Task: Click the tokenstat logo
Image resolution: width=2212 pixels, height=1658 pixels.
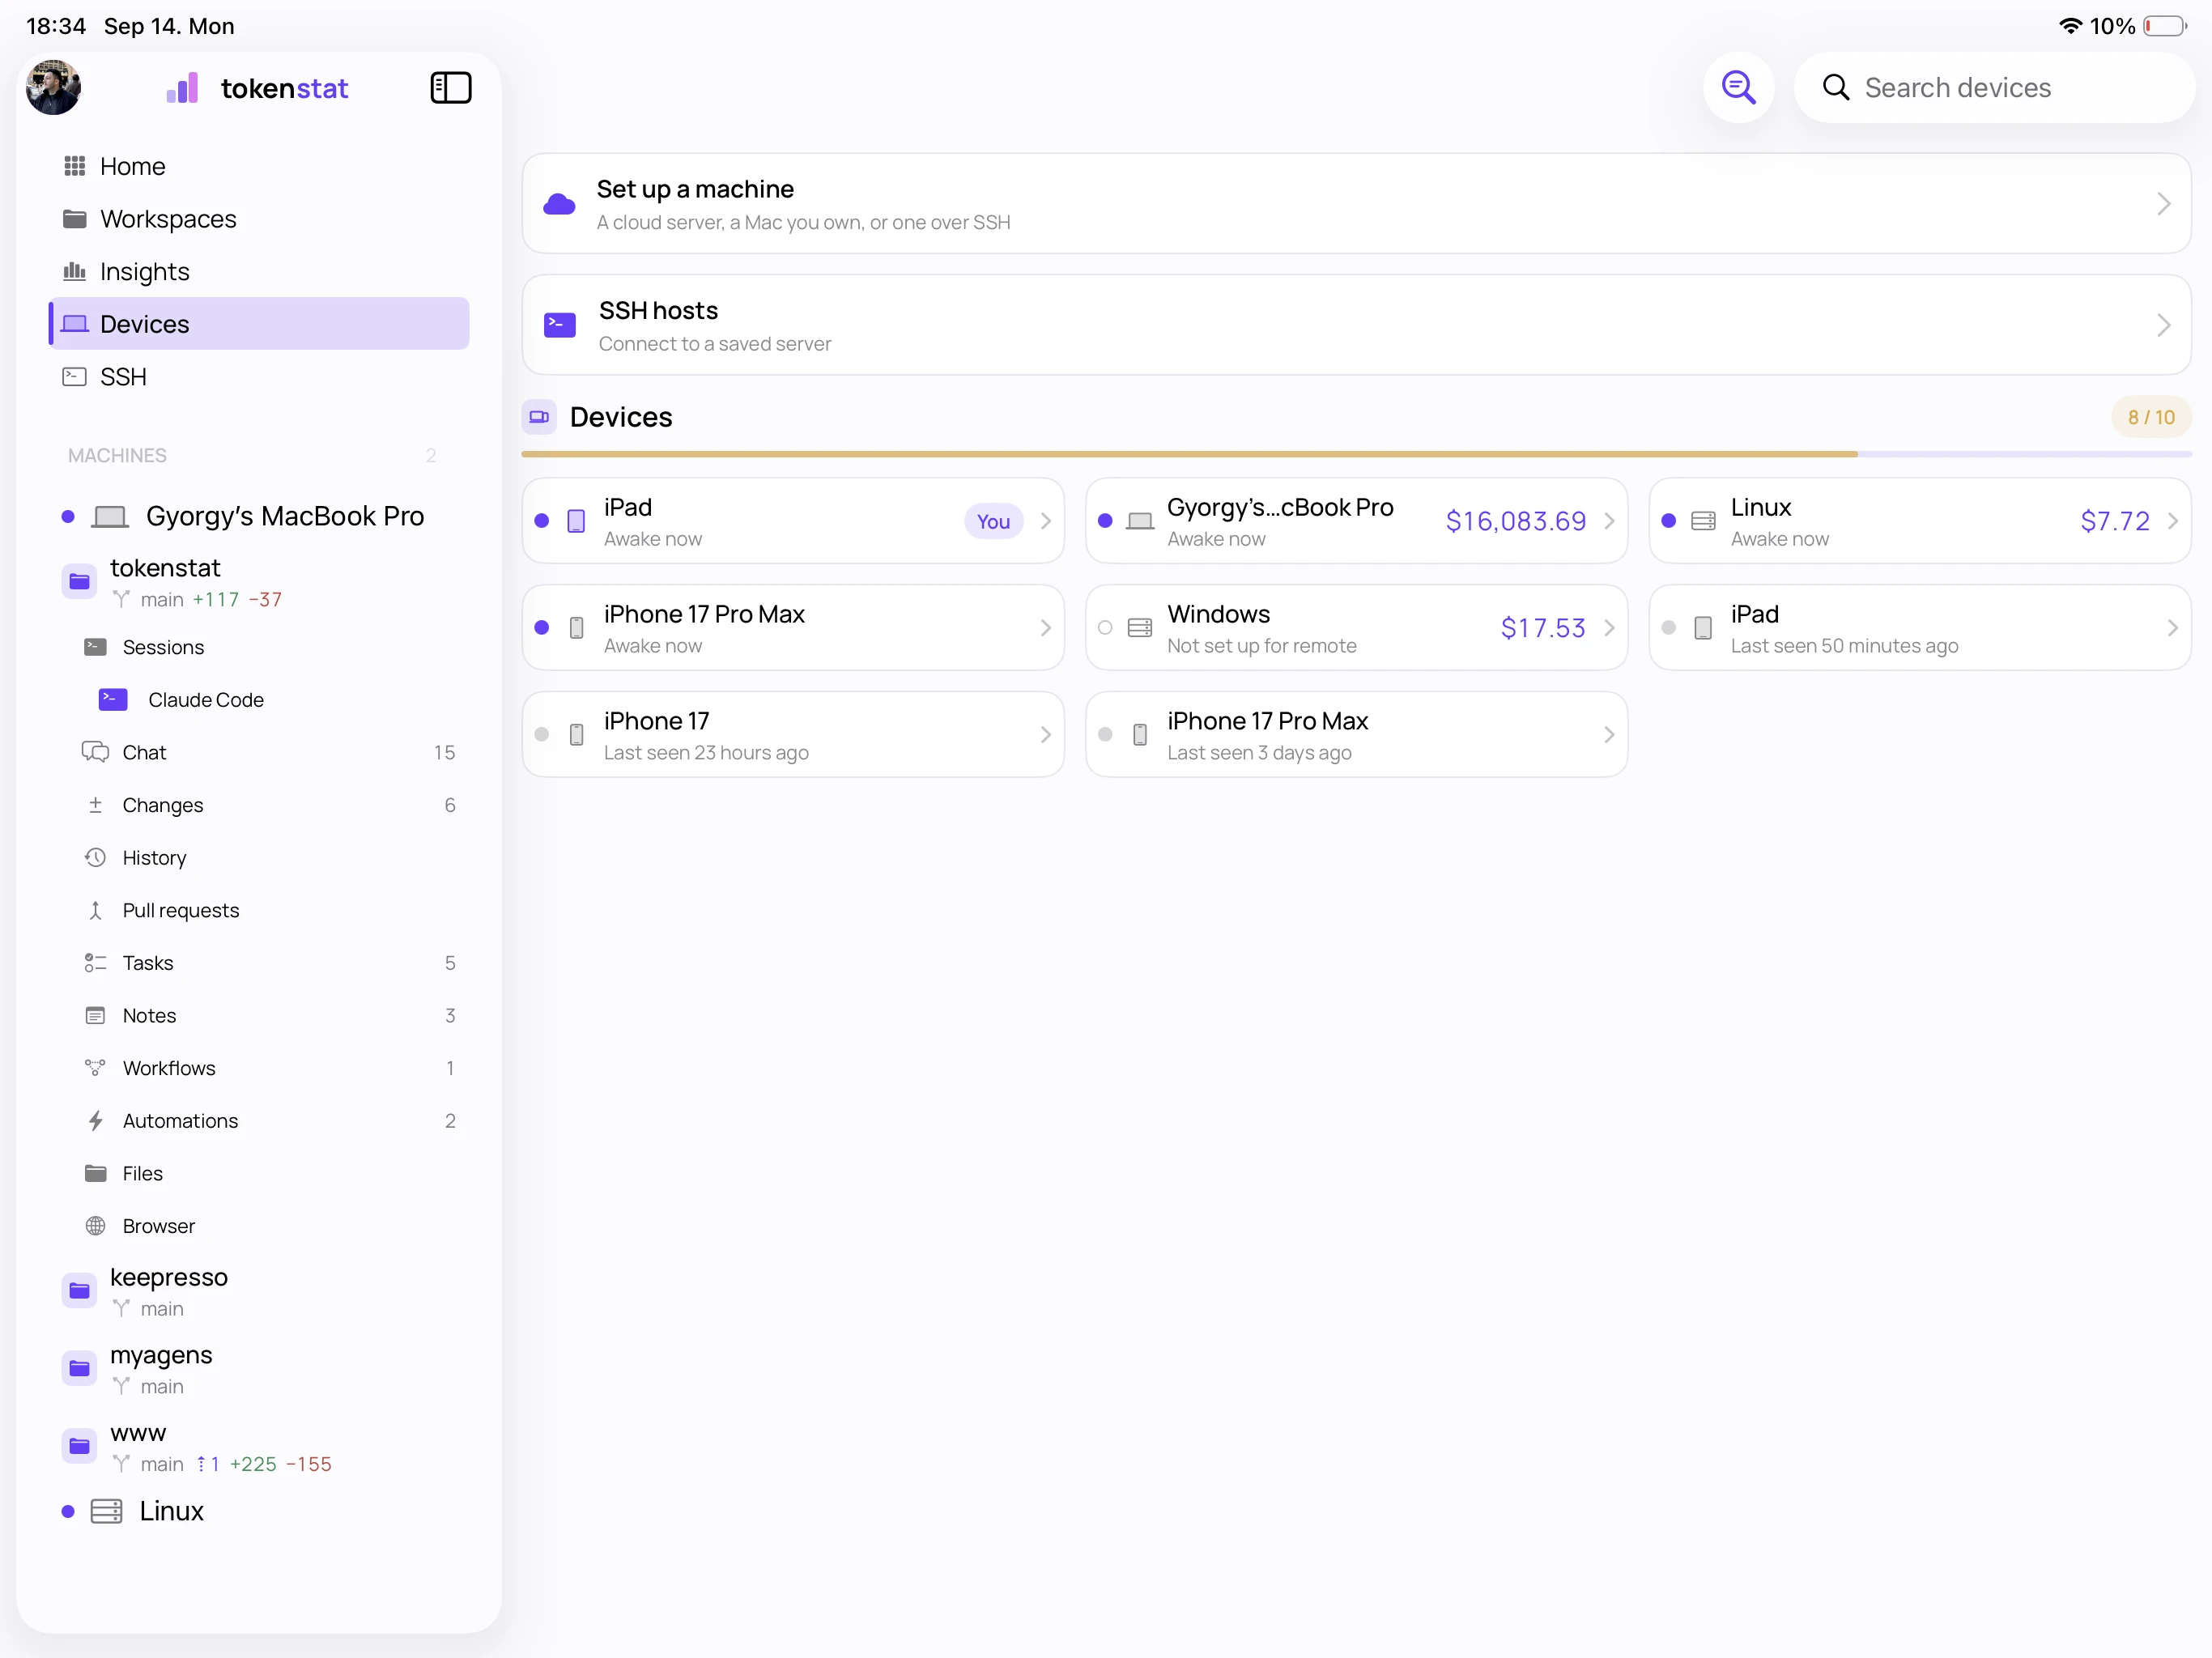Action: click(x=257, y=88)
